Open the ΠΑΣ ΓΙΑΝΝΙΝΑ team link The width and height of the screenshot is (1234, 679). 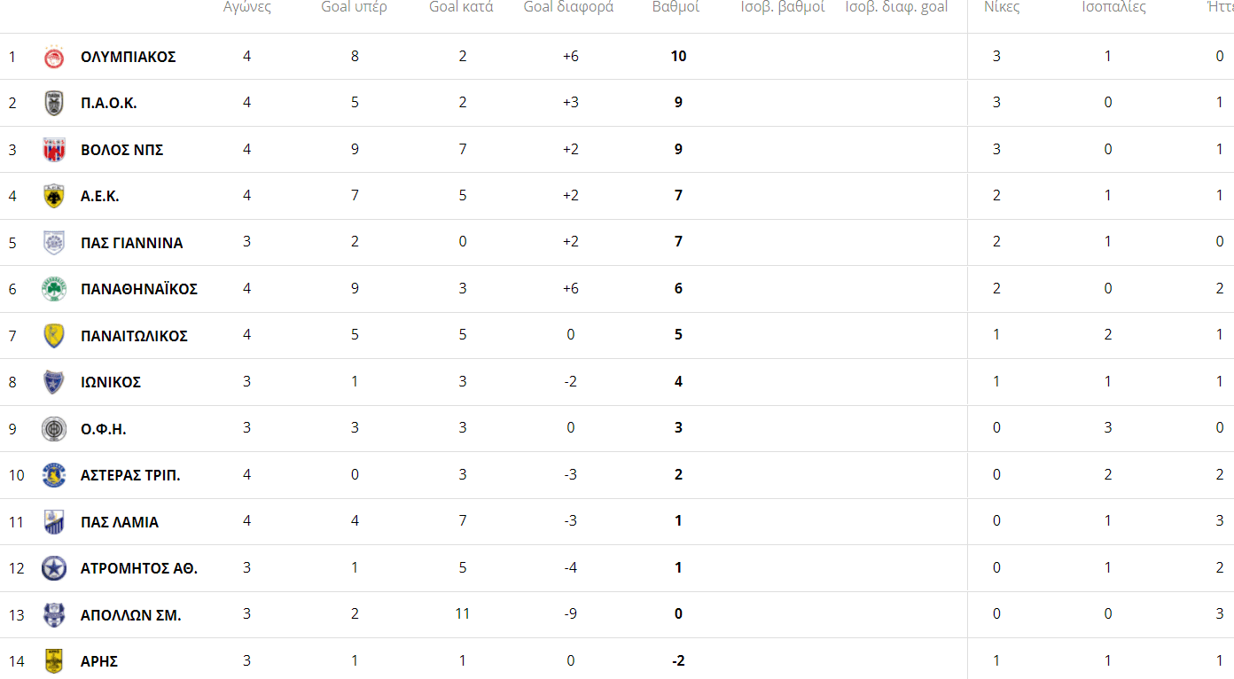pyautogui.click(x=132, y=243)
